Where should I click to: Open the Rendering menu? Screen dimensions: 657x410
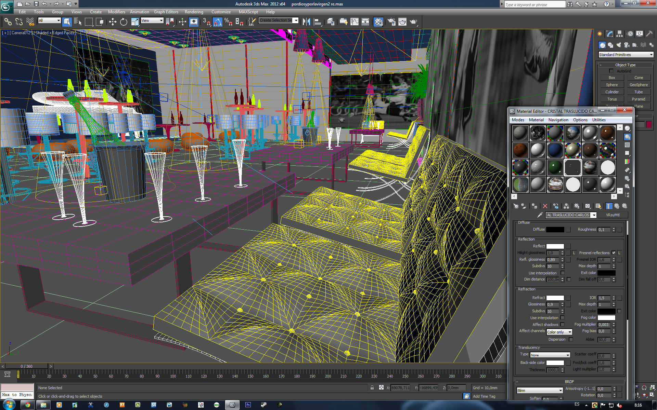coord(194,12)
